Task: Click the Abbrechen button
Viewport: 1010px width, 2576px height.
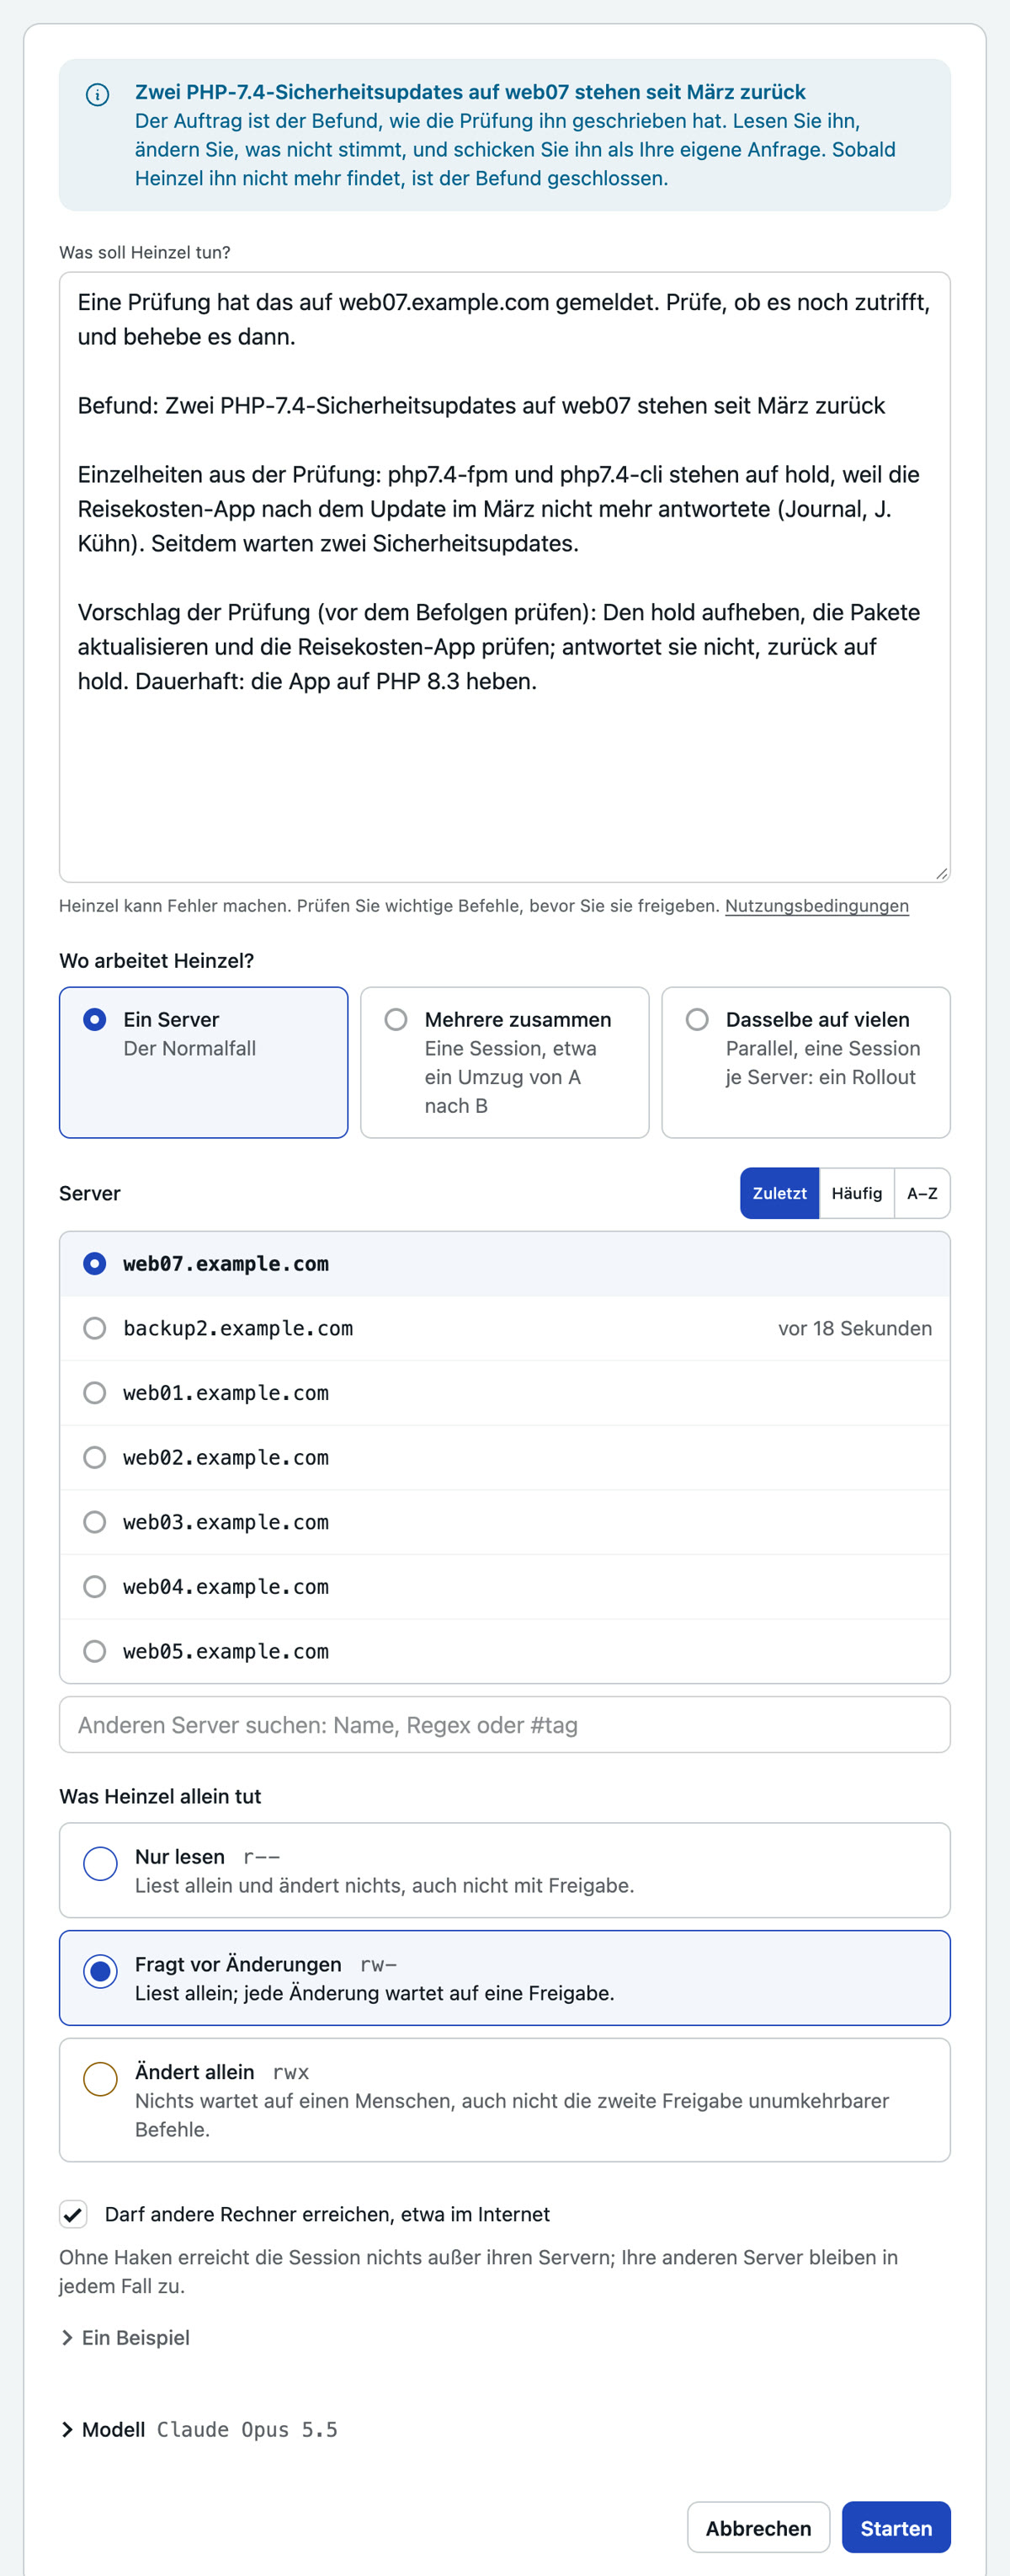Action: [758, 2528]
